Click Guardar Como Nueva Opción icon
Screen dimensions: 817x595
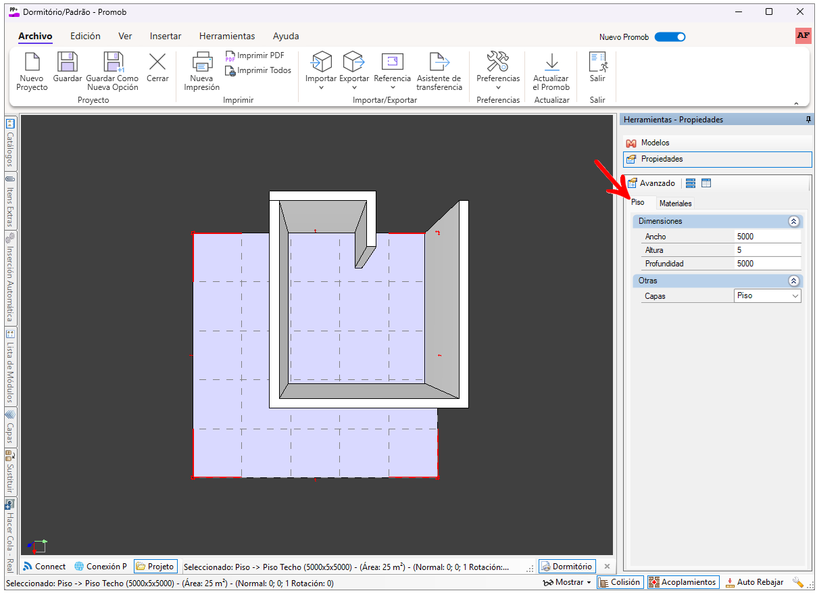(x=113, y=63)
